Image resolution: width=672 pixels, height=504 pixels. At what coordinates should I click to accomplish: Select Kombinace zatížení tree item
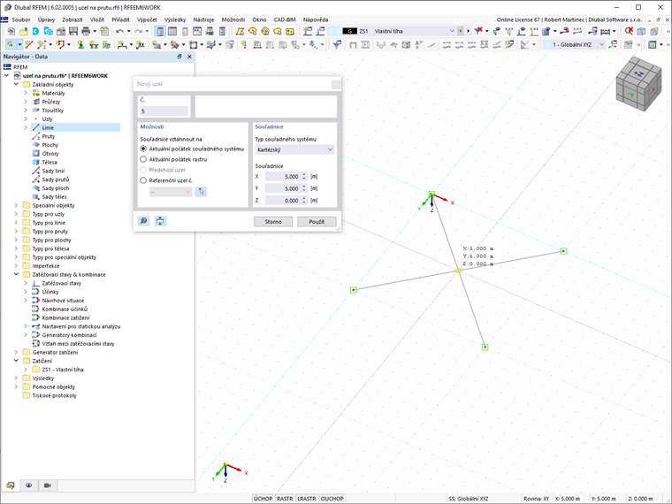tap(65, 317)
